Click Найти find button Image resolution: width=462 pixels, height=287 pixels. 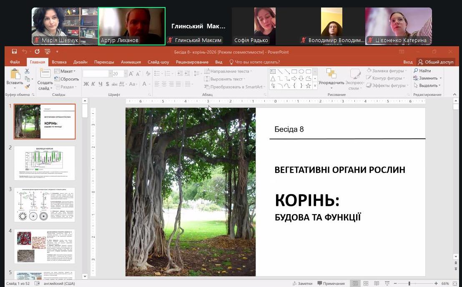pyautogui.click(x=422, y=71)
